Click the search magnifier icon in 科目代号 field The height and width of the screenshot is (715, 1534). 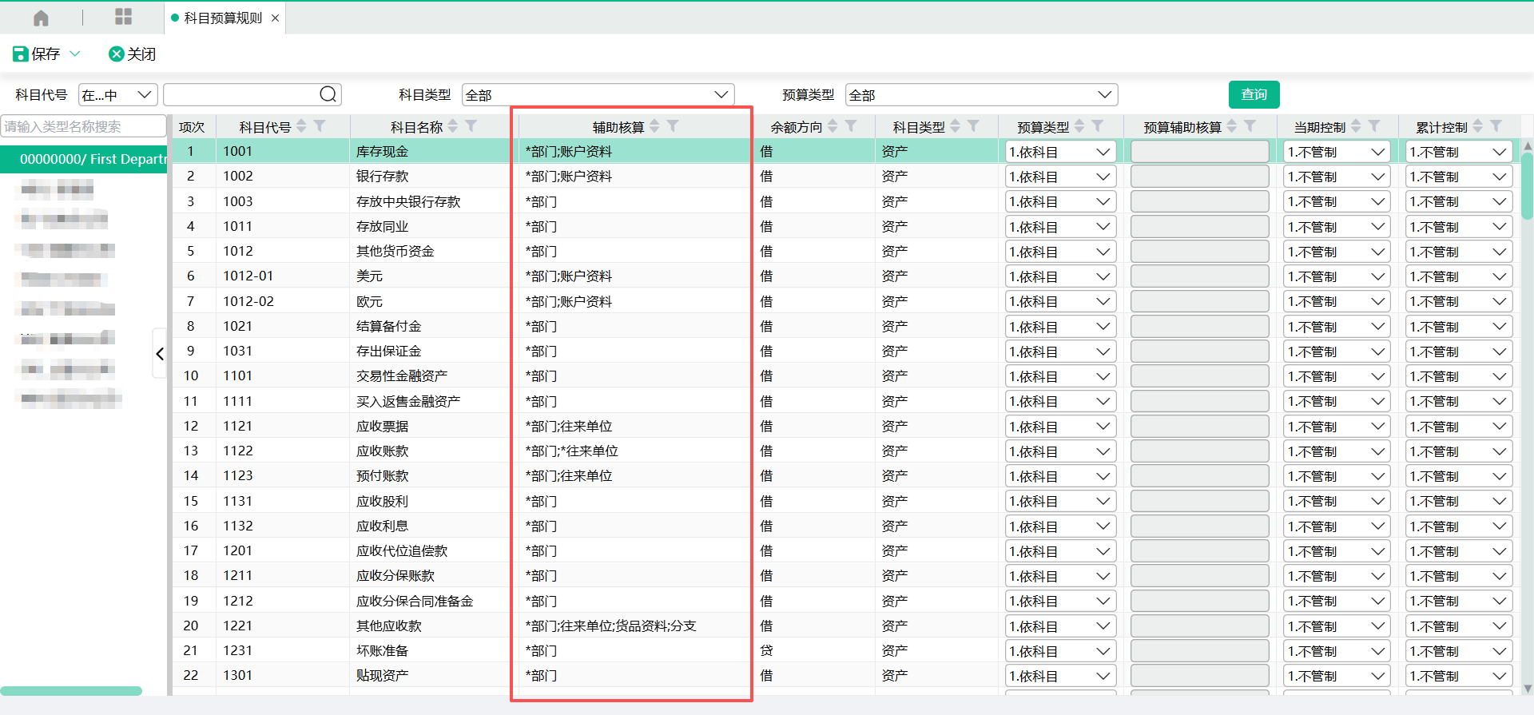pos(328,94)
